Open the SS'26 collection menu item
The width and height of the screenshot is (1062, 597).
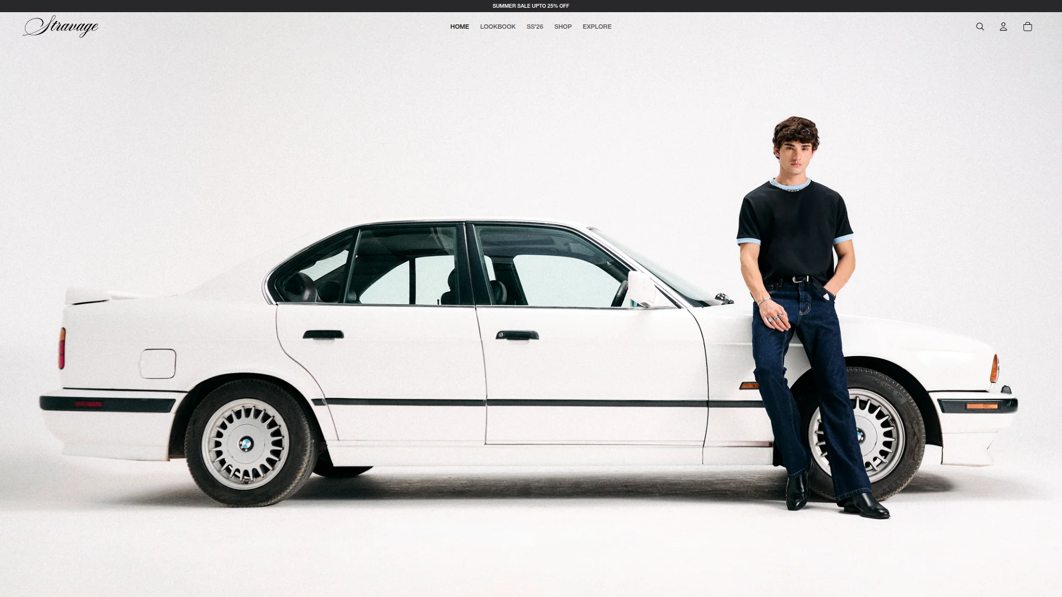534,27
